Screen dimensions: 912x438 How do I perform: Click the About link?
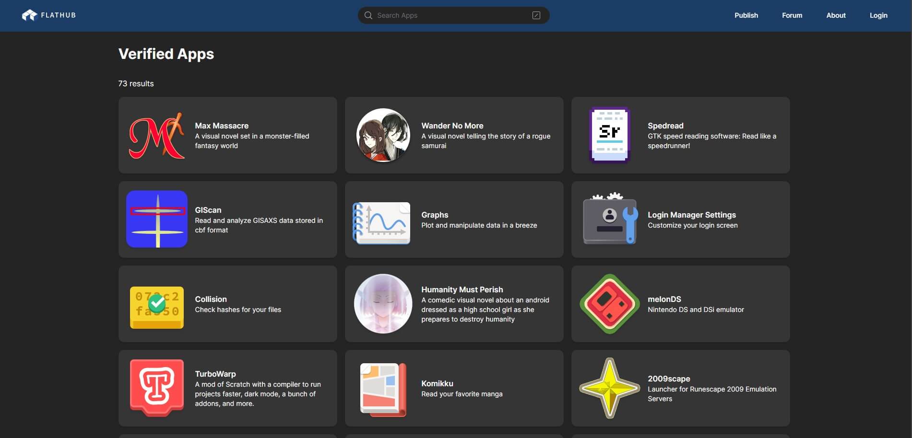836,15
